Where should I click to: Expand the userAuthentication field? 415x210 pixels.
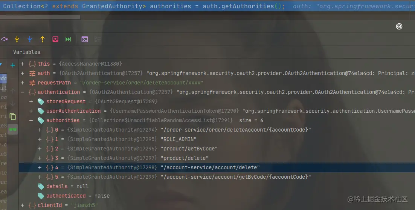point(31,111)
